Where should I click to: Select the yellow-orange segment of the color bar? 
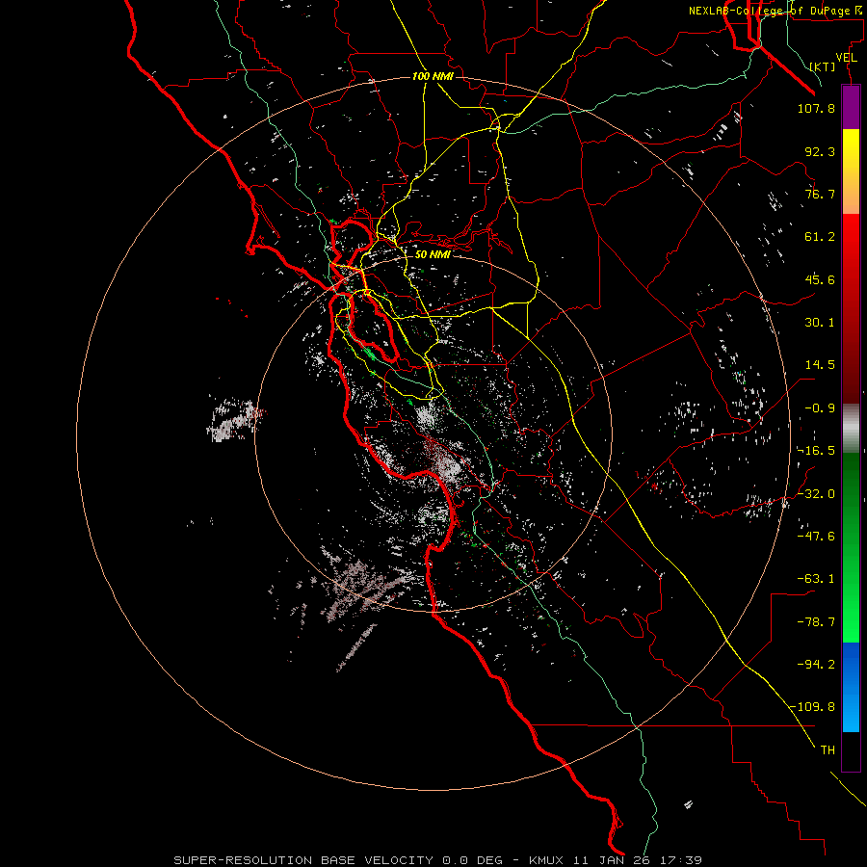851,171
